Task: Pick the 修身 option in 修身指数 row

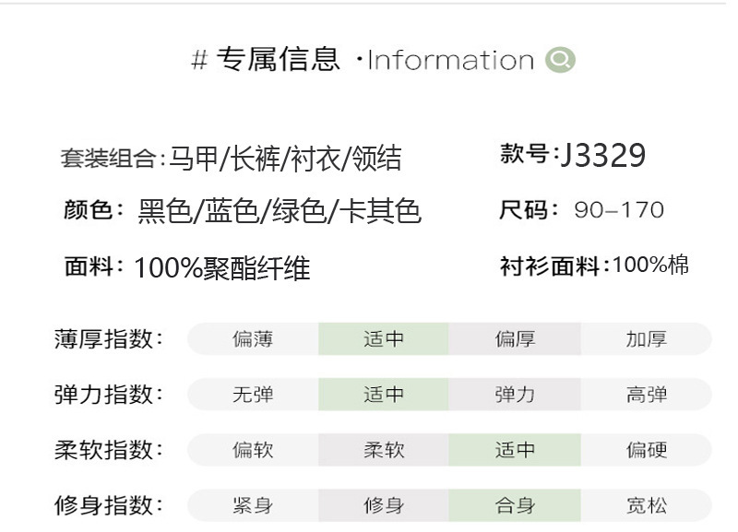Action: click(384, 505)
